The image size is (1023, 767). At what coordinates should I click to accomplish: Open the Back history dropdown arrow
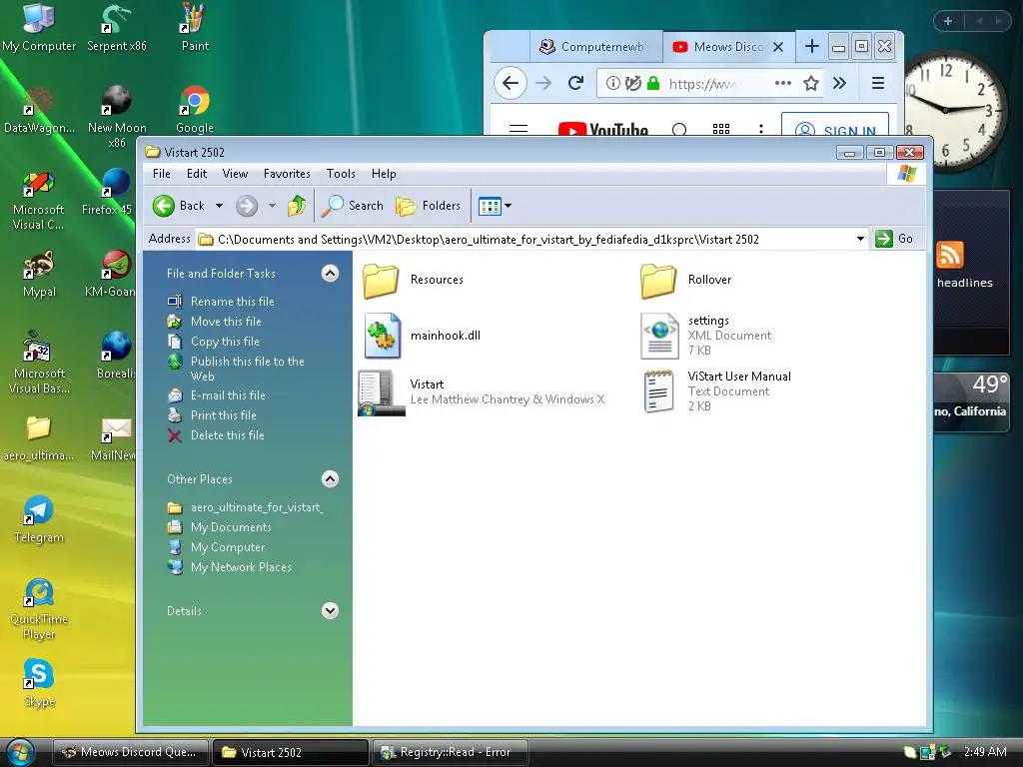click(x=219, y=206)
